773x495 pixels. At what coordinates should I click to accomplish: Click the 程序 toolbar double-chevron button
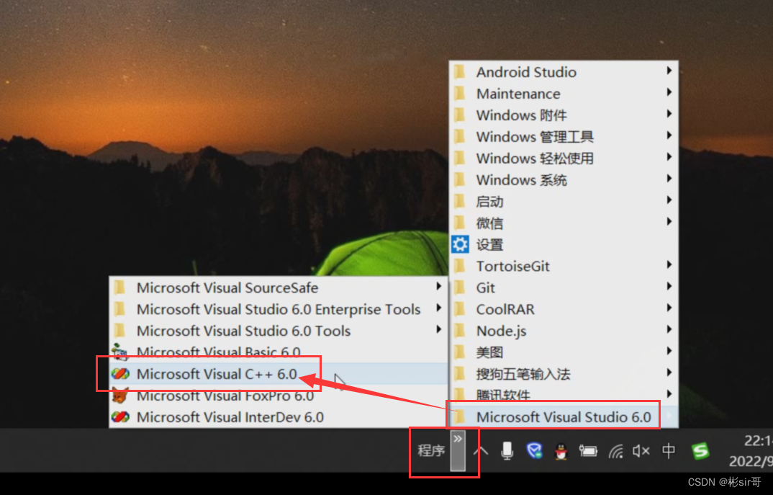(x=458, y=450)
